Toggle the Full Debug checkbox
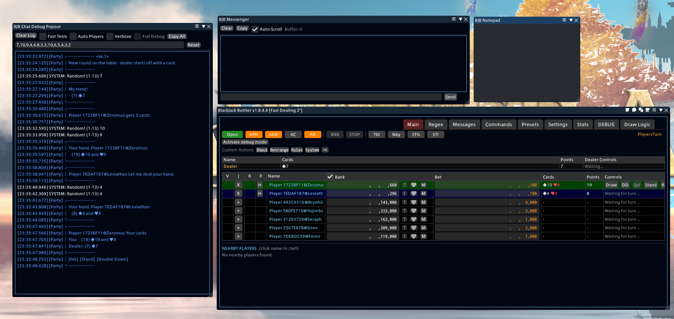 pos(138,36)
